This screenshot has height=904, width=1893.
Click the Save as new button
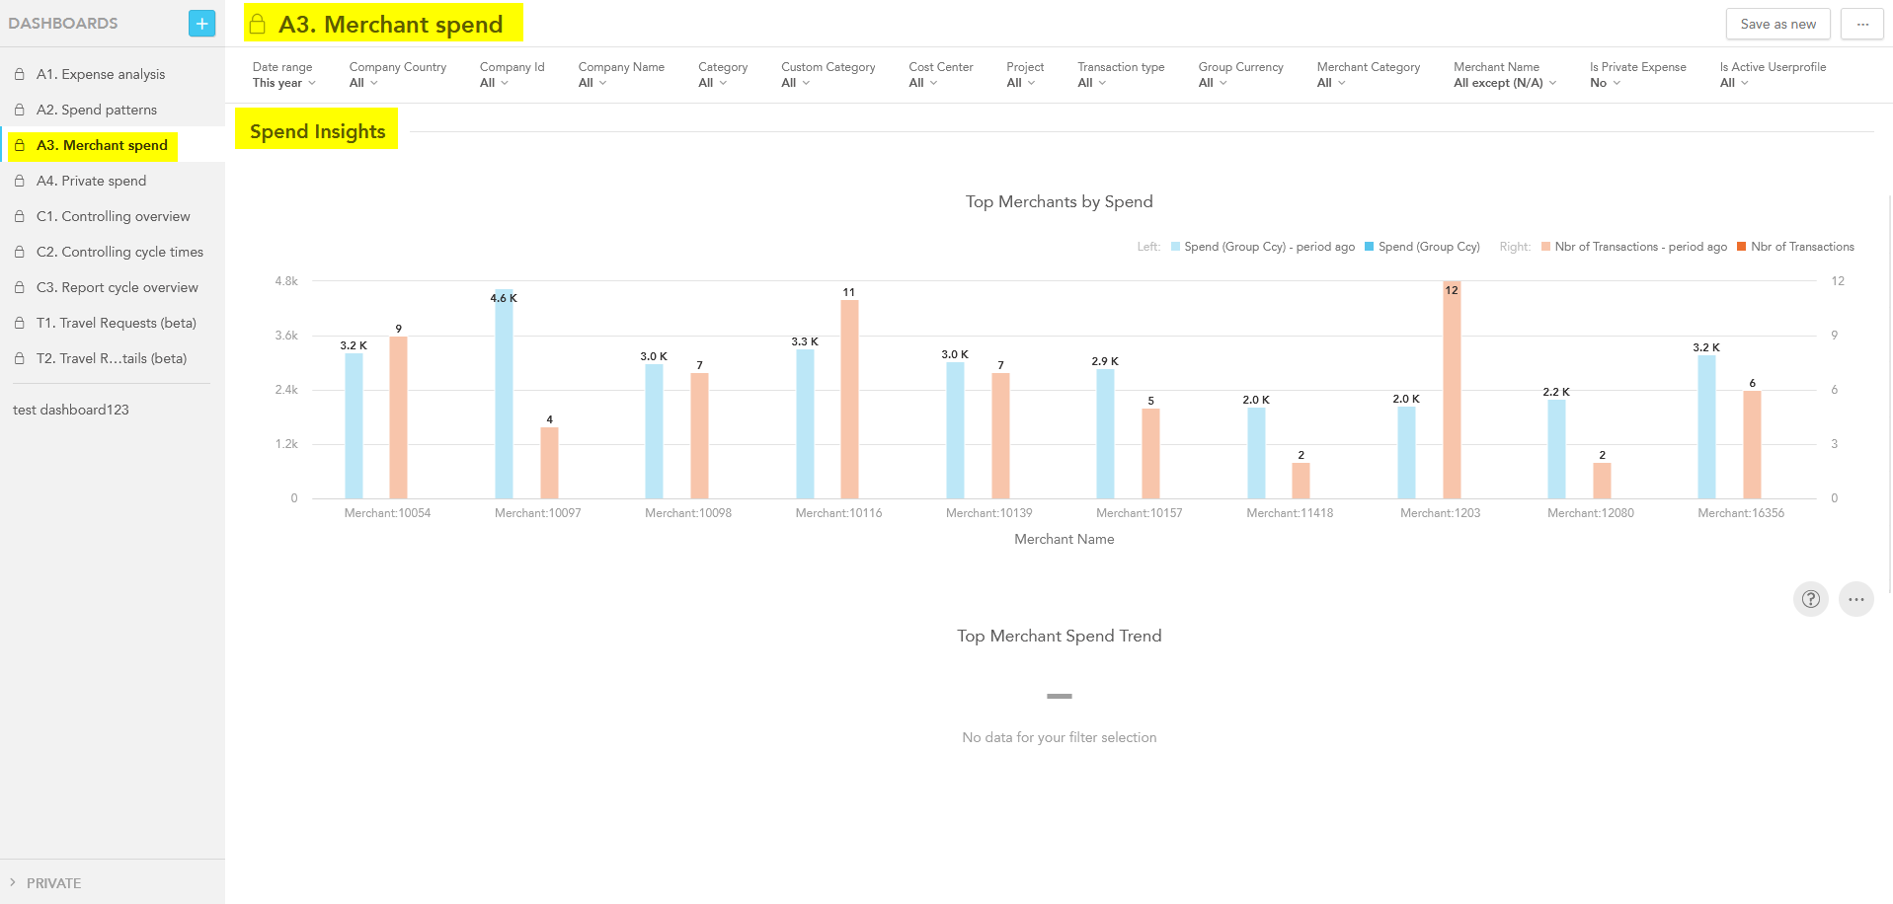[1777, 24]
